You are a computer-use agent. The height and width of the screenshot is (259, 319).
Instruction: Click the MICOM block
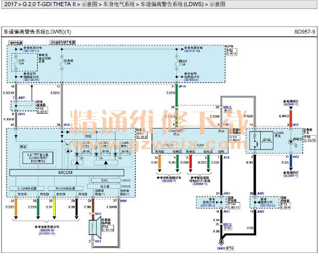(67, 172)
